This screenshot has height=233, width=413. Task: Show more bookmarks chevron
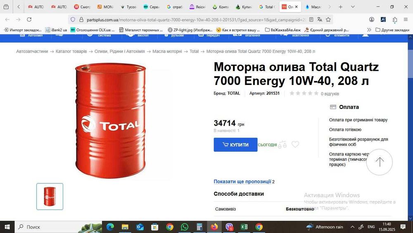coord(369,30)
